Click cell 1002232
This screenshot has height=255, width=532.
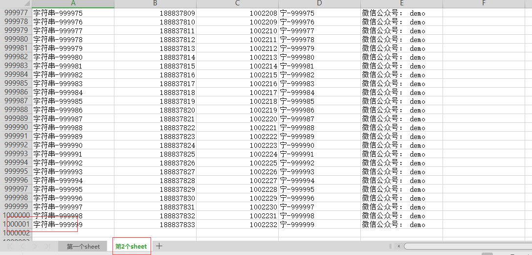tap(237, 225)
